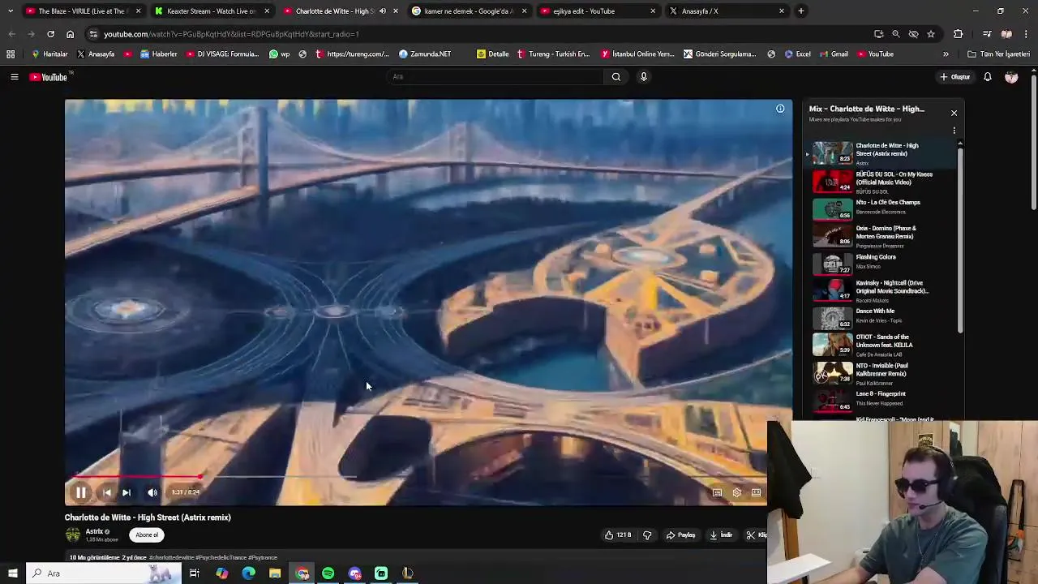Share video with Paylaş button
The height and width of the screenshot is (584, 1038).
point(681,535)
